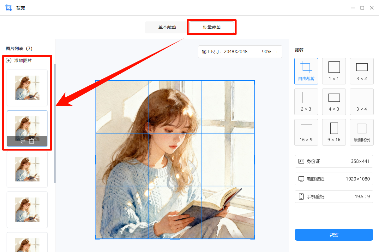
Task: Choose the 电脑壁纸 1920×1080 preset
Action: [334, 179]
